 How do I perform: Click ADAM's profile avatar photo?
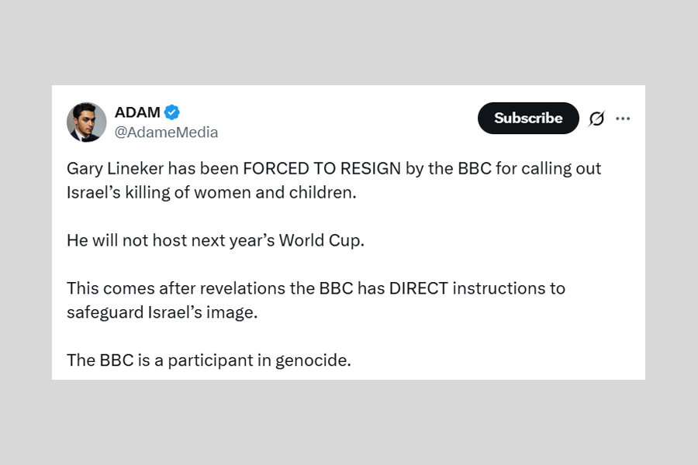click(x=87, y=122)
